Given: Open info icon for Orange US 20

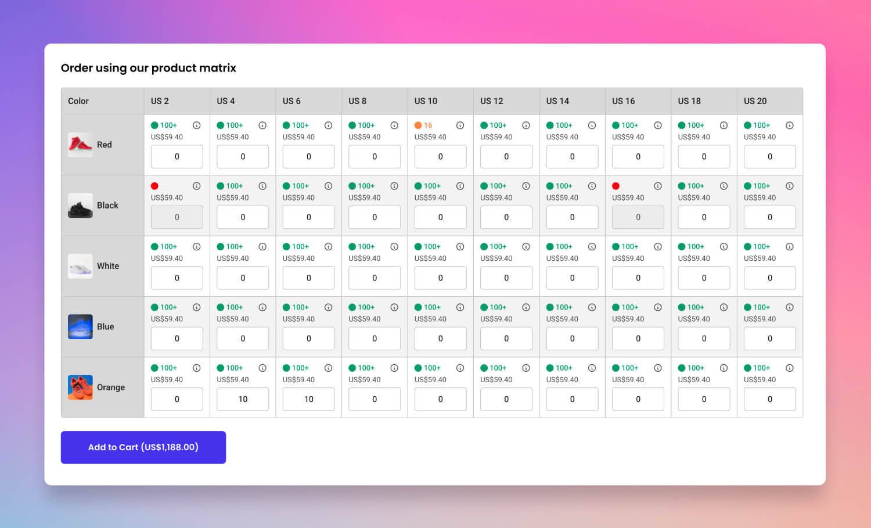Looking at the screenshot, I should point(790,368).
